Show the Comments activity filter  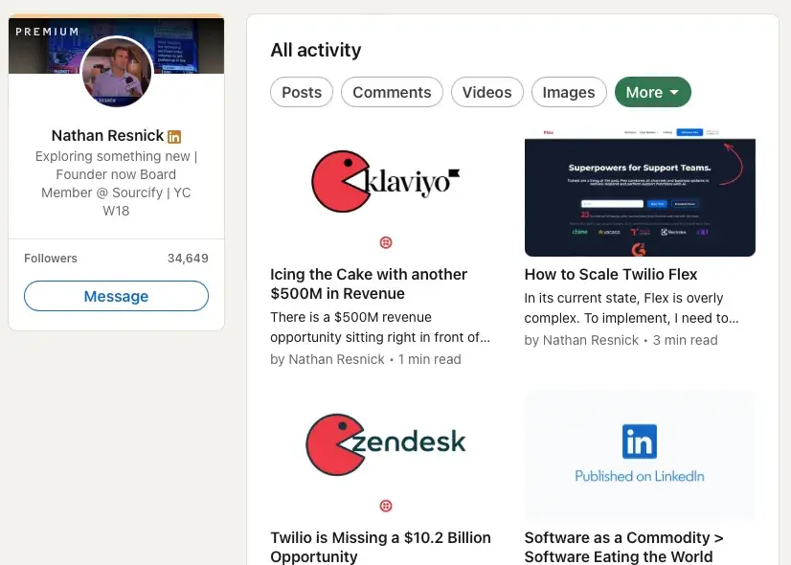click(x=392, y=92)
